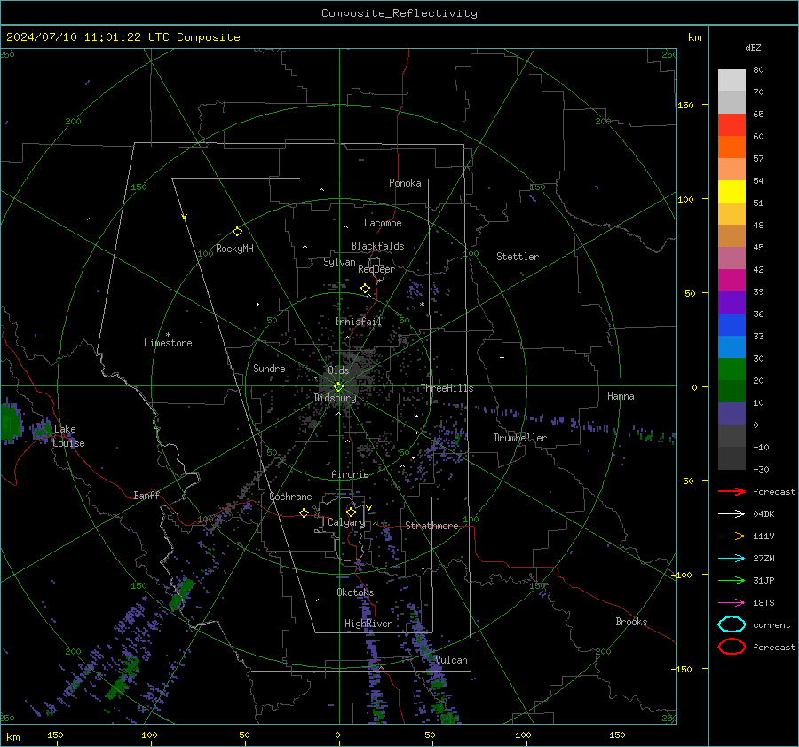The image size is (799, 747).
Task: Click the yellow diamond marker near Cochrane
Action: (305, 513)
